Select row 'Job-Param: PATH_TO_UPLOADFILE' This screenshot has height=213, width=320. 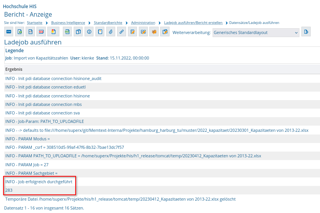[x=162, y=121]
